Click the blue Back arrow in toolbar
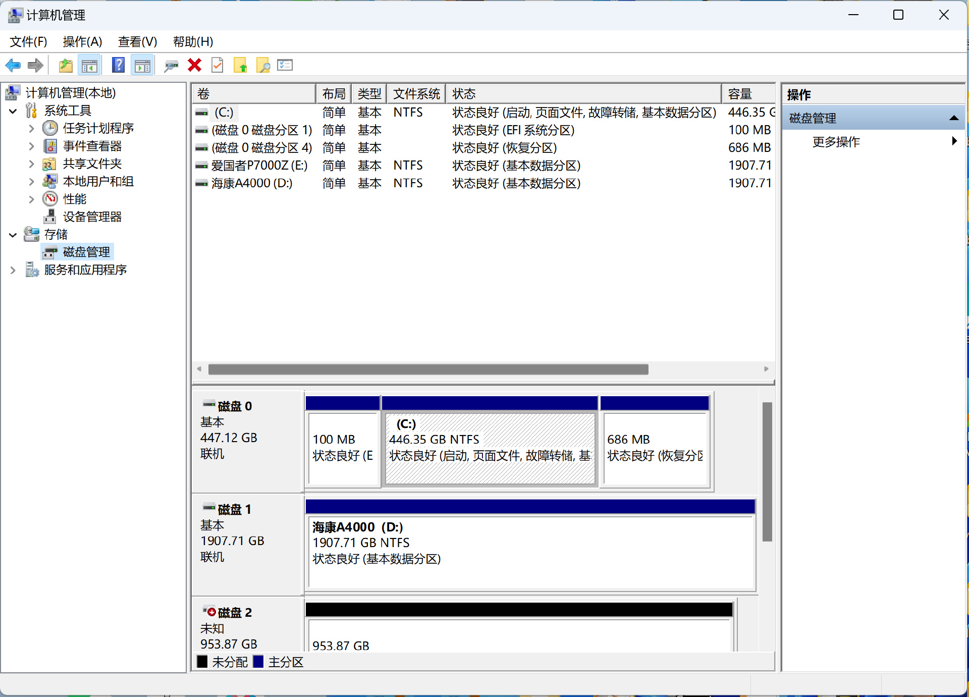Image resolution: width=969 pixels, height=697 pixels. tap(13, 65)
